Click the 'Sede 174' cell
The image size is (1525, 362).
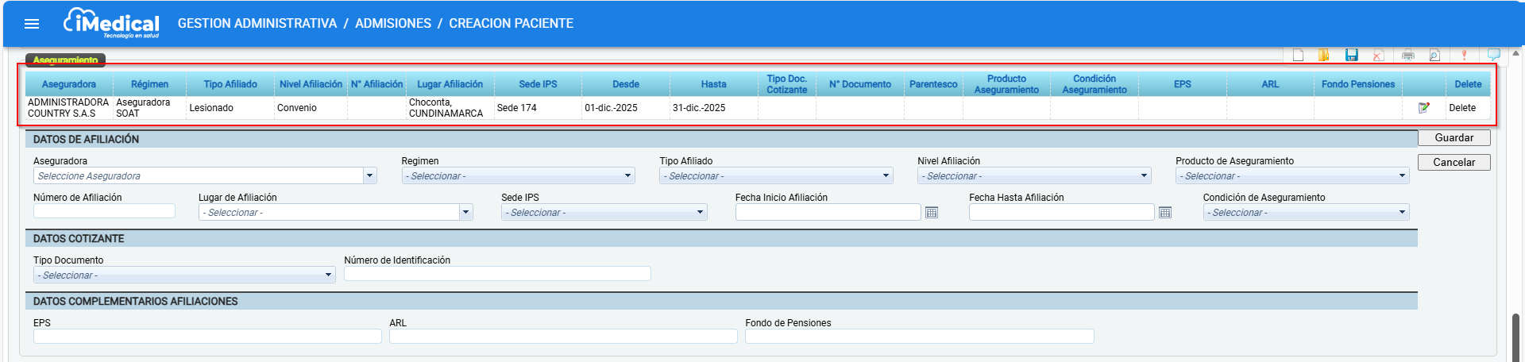(x=538, y=108)
